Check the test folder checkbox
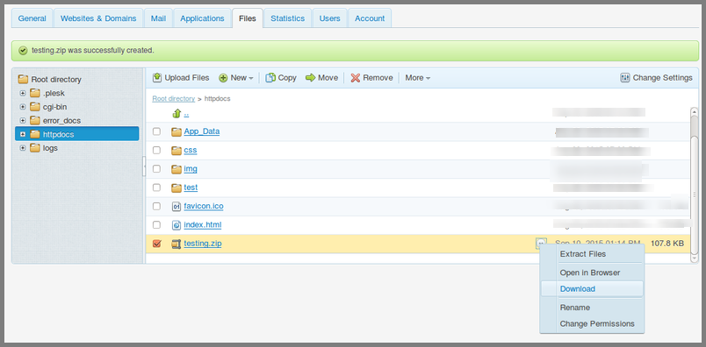 [x=156, y=188]
